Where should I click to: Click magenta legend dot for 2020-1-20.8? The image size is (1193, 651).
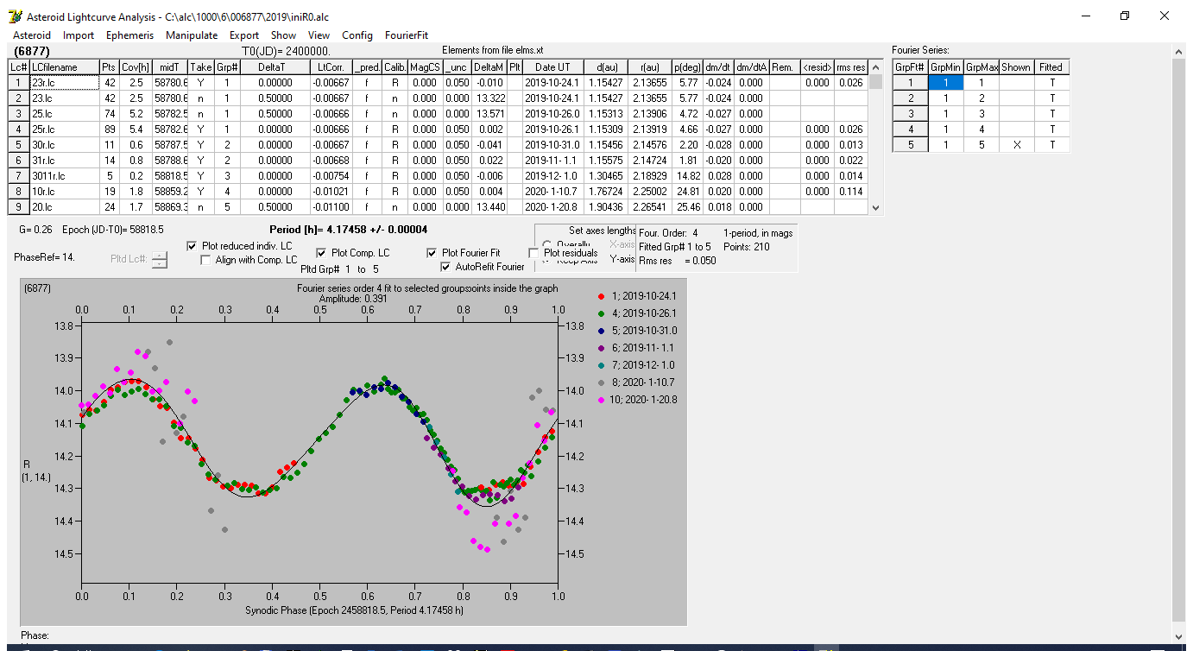click(601, 400)
